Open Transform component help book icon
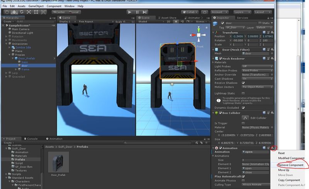 264,33
